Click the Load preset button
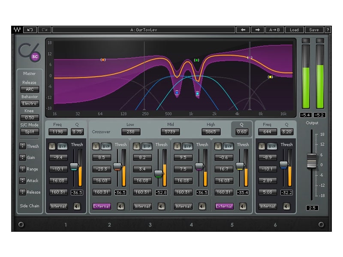The width and height of the screenshot is (343, 257). coord(294,30)
